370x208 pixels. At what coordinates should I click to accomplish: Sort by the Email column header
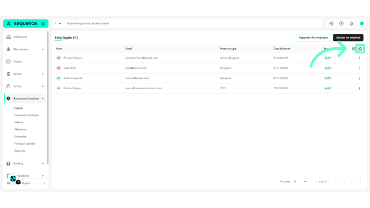129,48
